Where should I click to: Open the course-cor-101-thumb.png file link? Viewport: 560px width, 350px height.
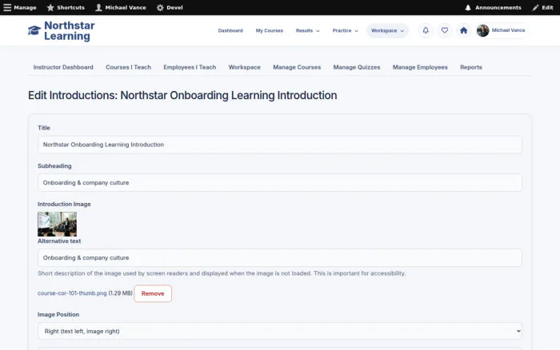tap(72, 293)
